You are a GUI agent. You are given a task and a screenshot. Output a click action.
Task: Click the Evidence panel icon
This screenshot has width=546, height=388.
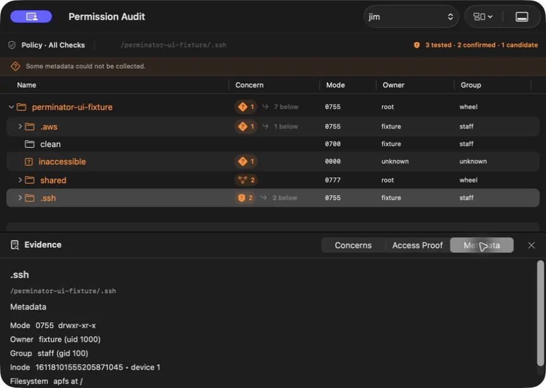coord(15,245)
